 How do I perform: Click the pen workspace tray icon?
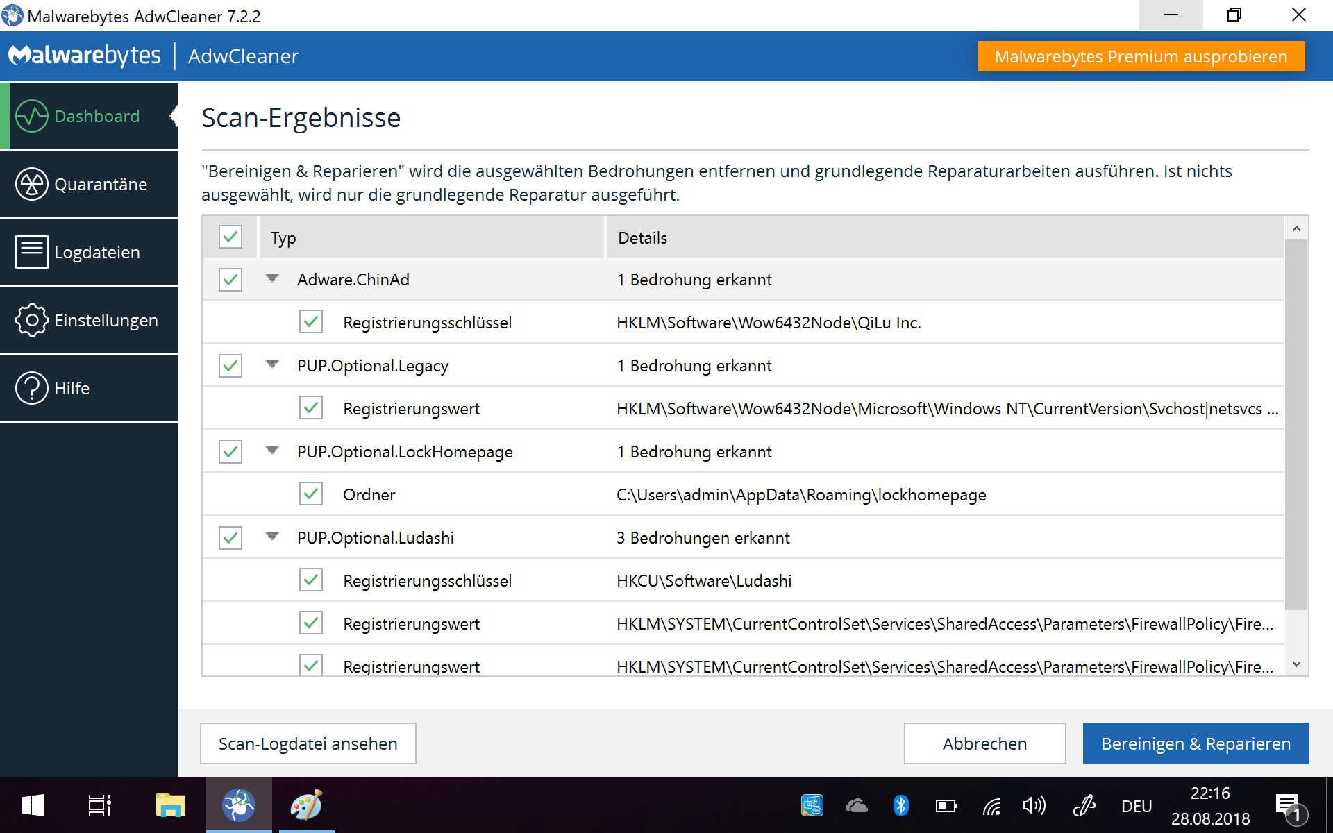(1084, 805)
